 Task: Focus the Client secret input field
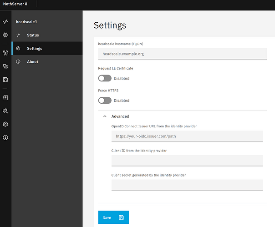187,185
